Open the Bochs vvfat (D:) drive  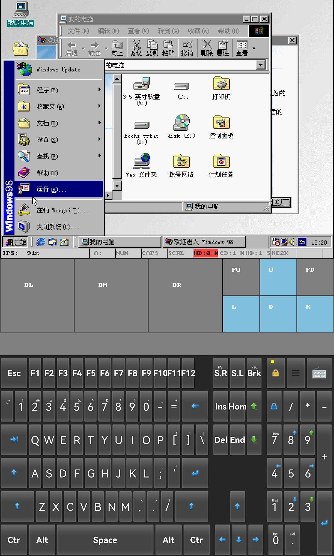click(141, 125)
